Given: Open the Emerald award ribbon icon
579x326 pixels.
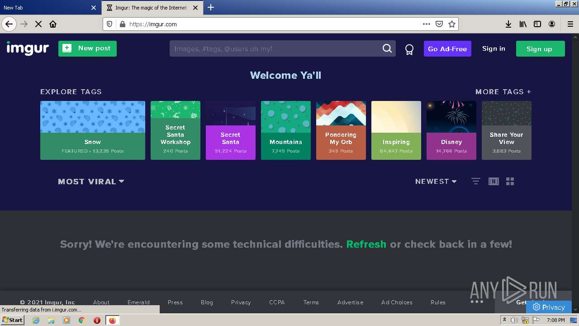Looking at the screenshot, I should [409, 49].
